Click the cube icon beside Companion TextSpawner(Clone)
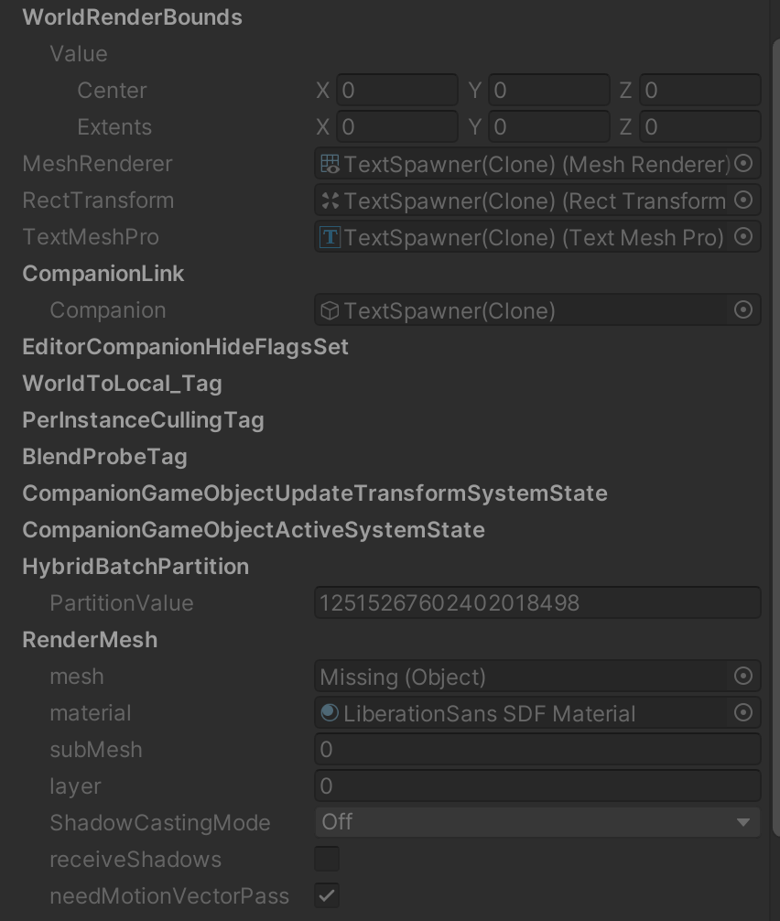 pos(328,309)
